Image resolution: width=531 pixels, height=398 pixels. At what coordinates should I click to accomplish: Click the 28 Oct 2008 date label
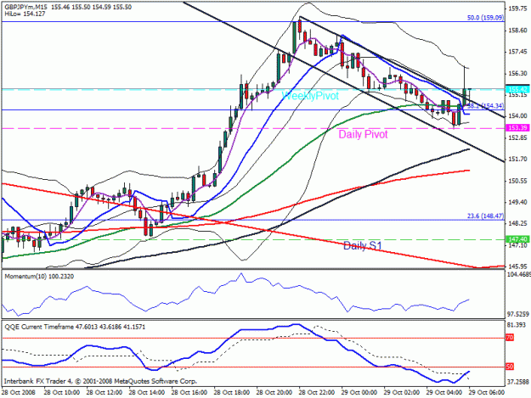[x=19, y=393]
